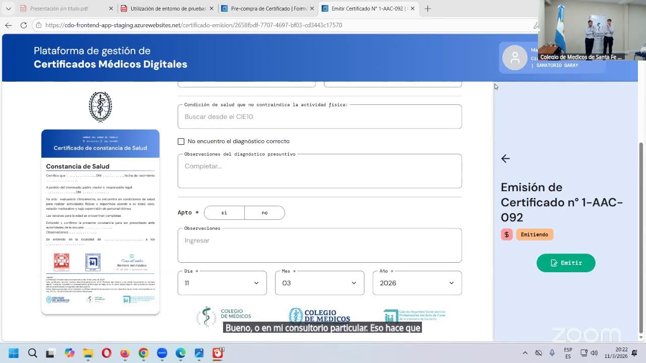Screen dimensions: 646x363
Task: Open a new browser tab
Action: 427,9
